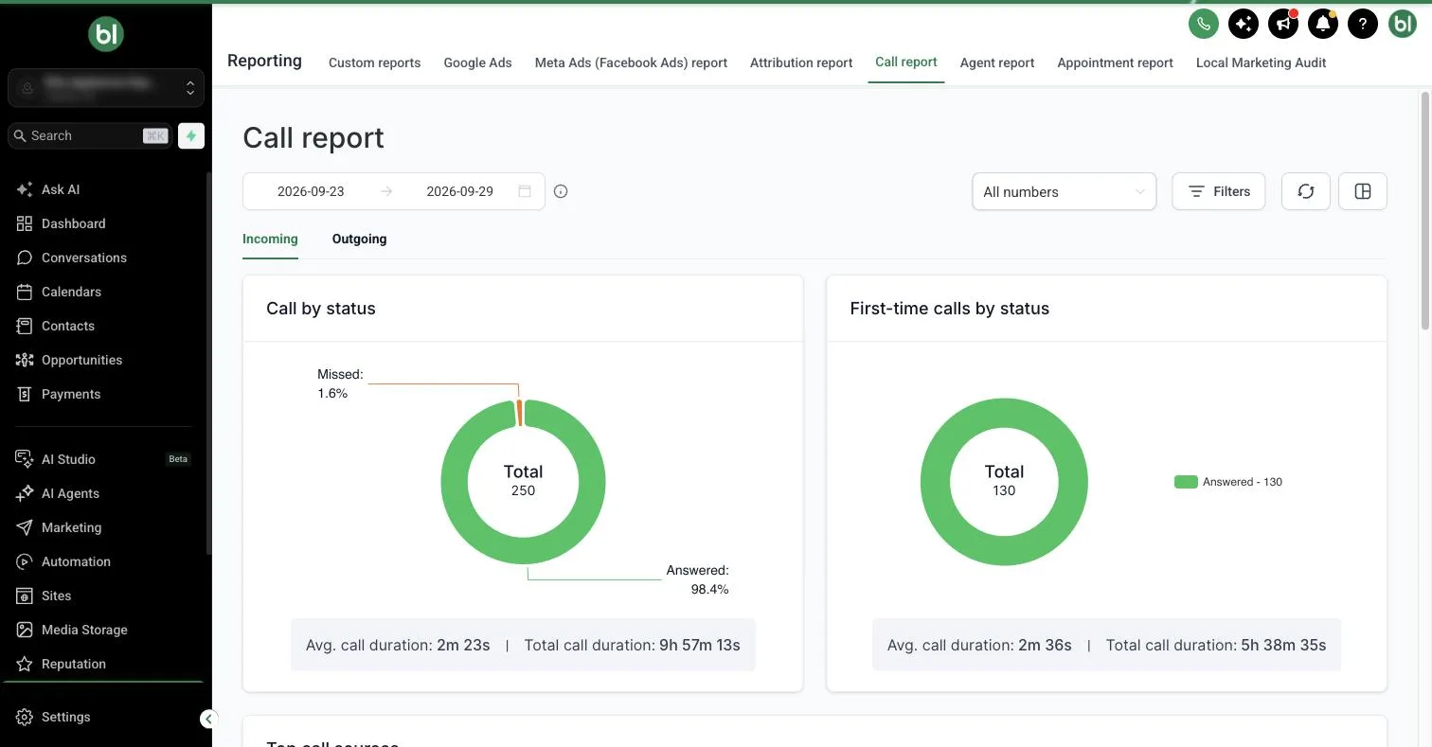1432x747 pixels.
Task: Click the sidebar Search field
Action: [90, 135]
